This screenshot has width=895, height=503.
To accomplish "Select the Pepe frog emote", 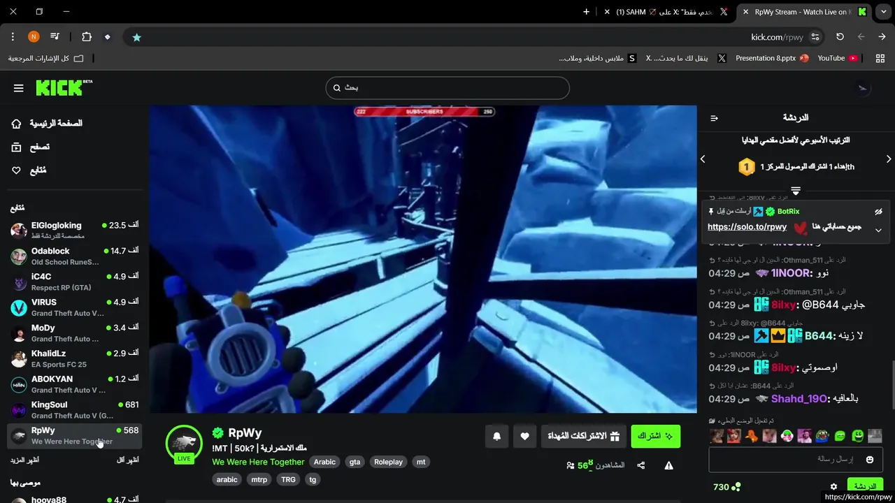I will (822, 436).
